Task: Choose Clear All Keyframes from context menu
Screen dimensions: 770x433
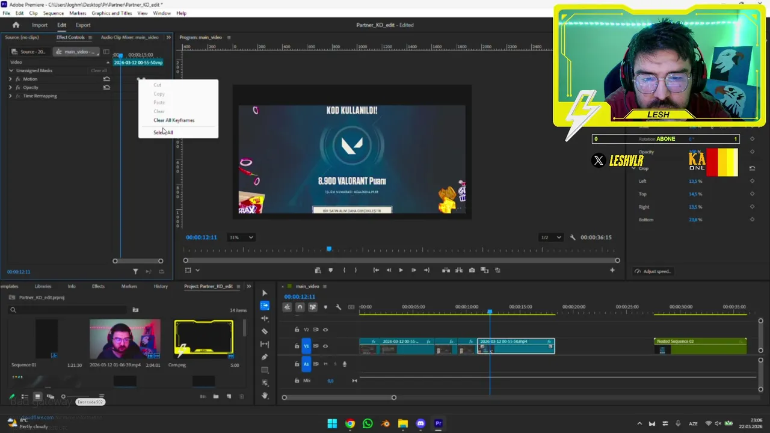Action: pos(174,120)
